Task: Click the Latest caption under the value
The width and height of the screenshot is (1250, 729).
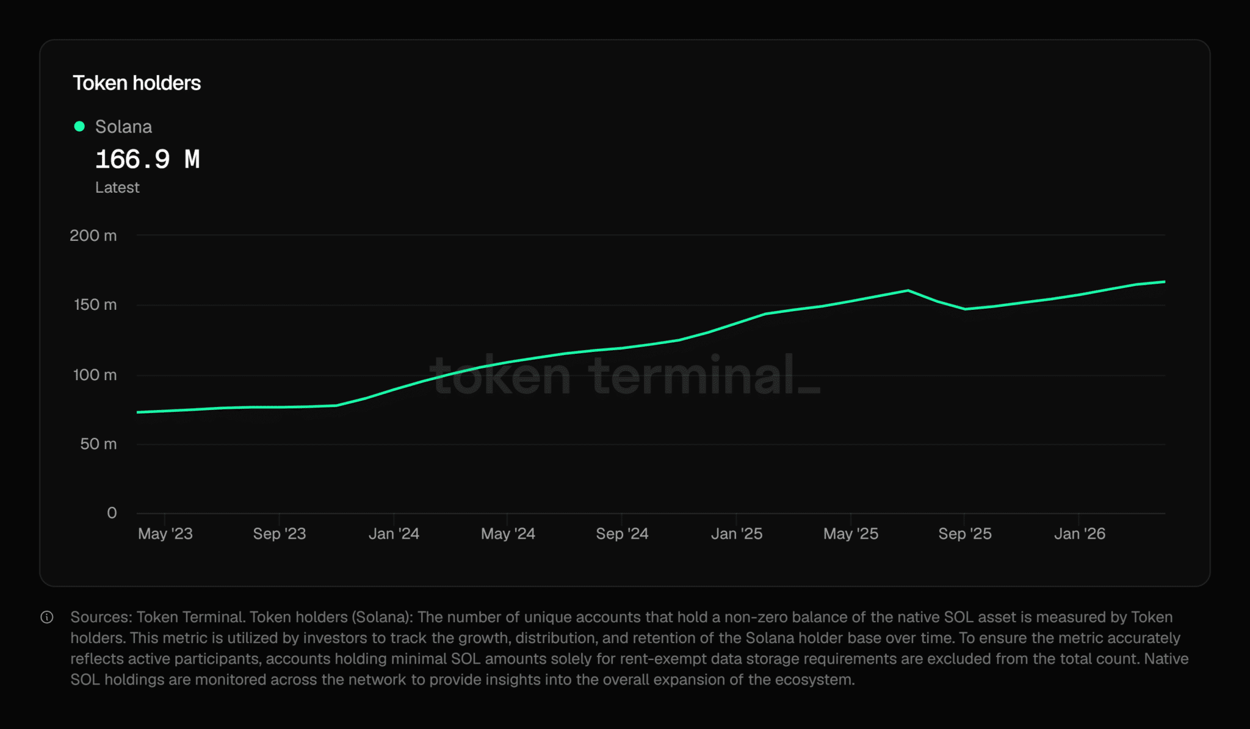Action: coord(117,187)
